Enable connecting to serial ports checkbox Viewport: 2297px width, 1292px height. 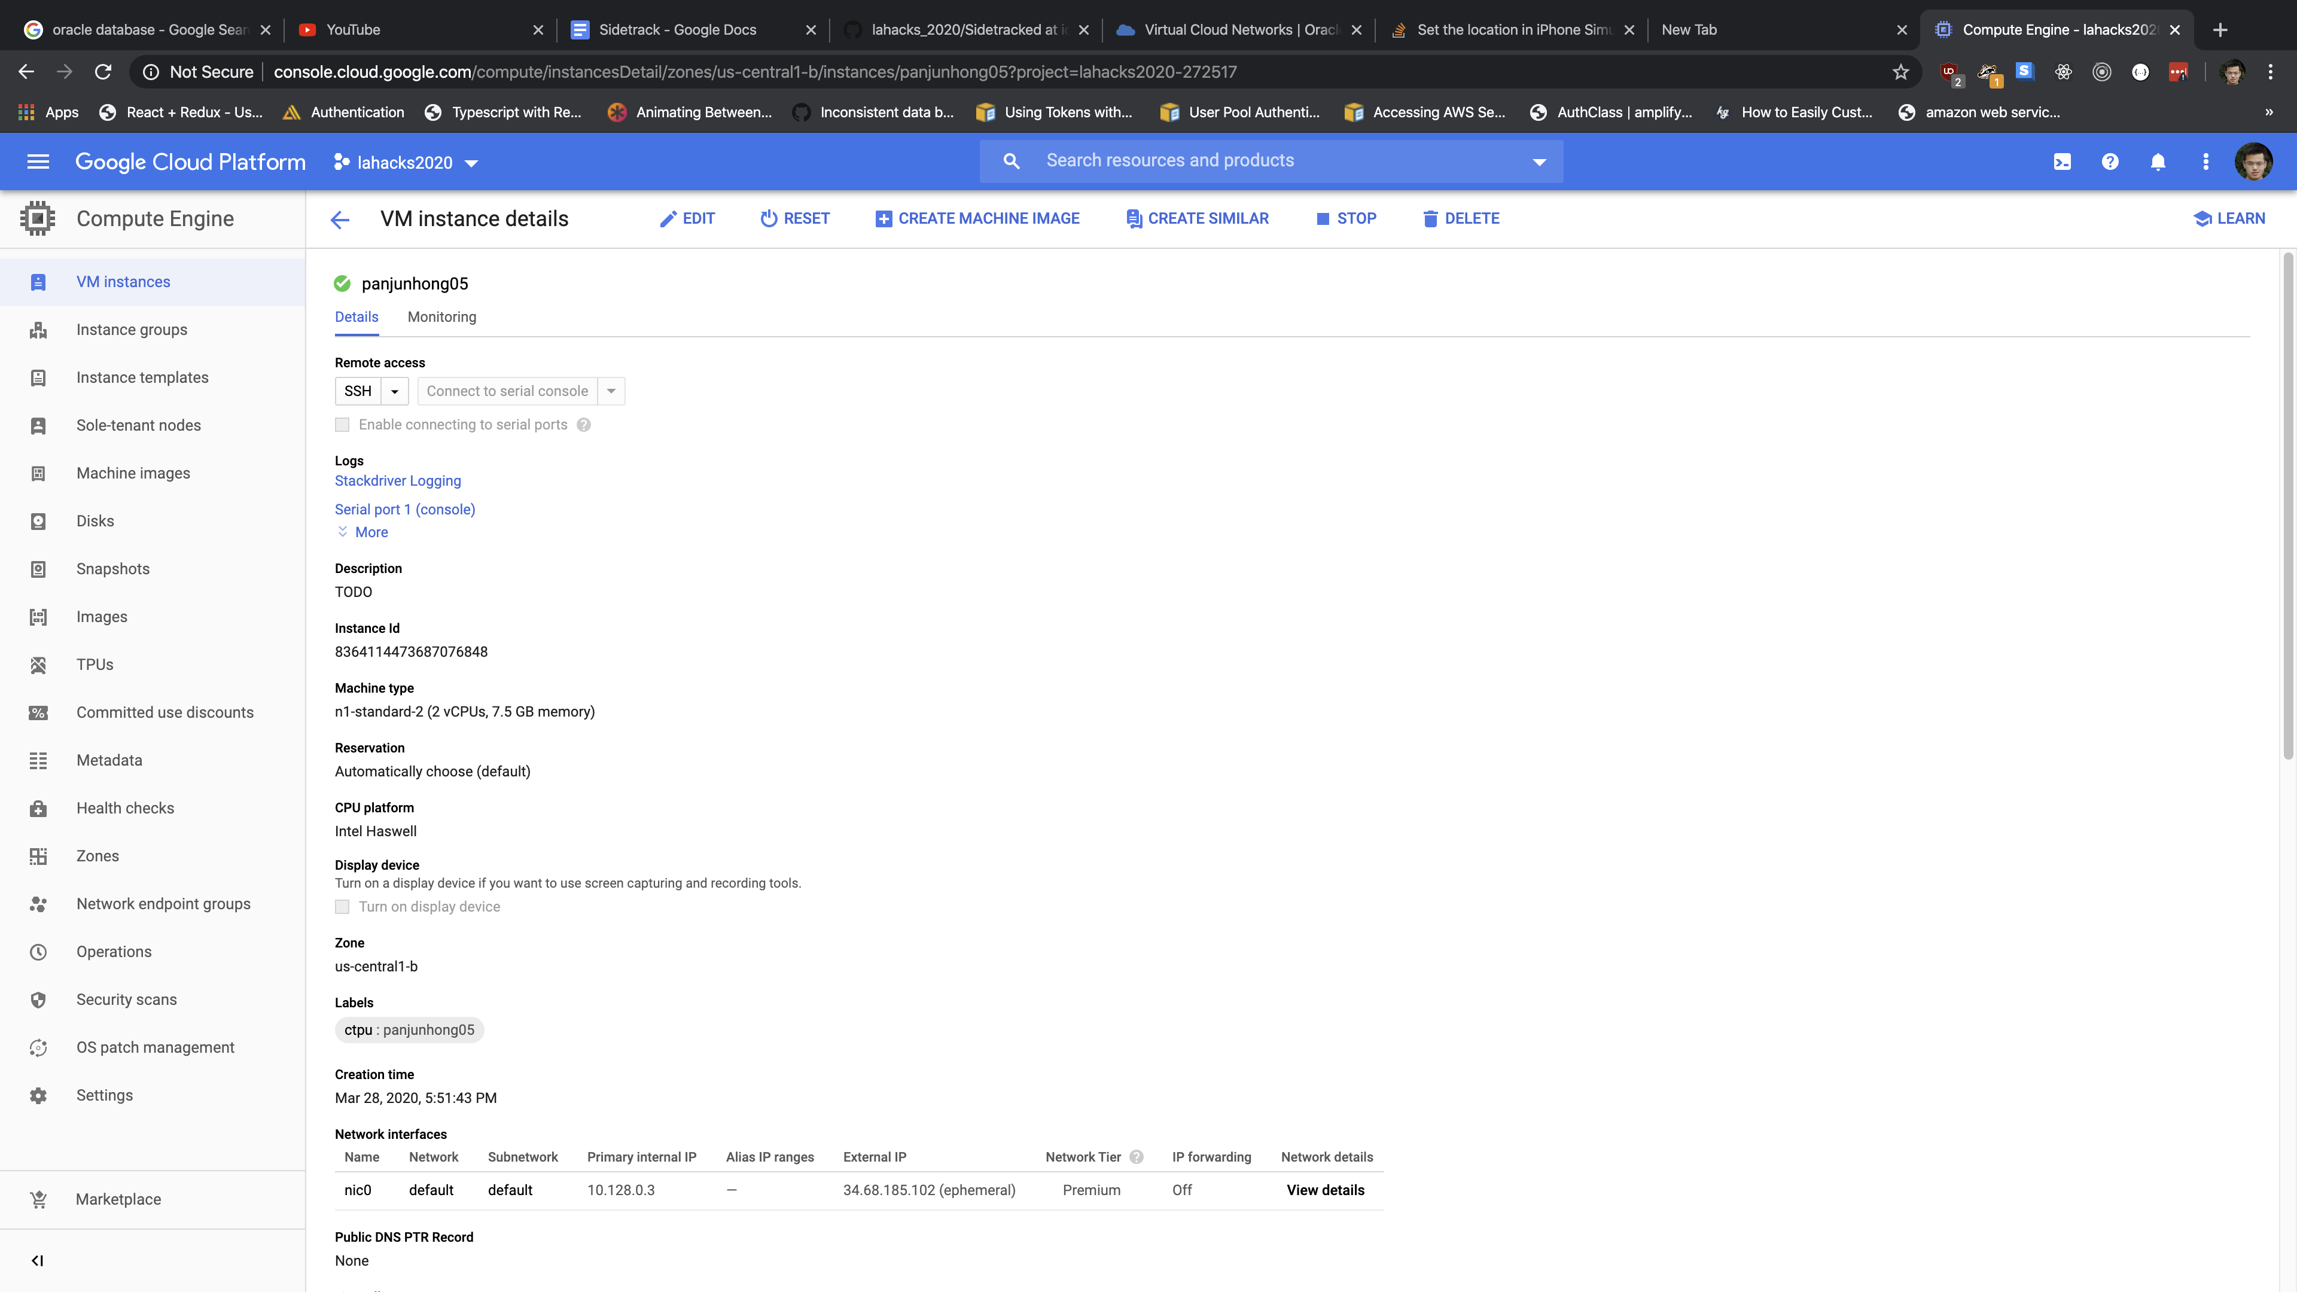pos(342,425)
